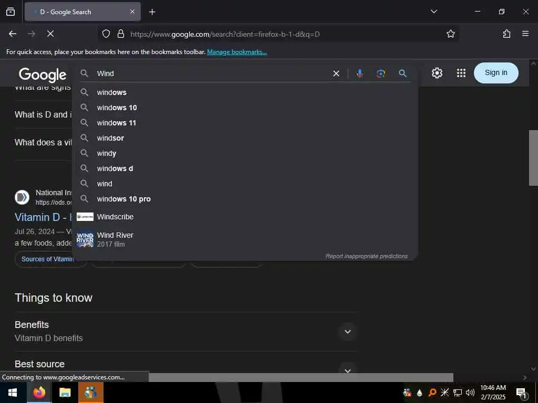Open the notification center icon
This screenshot has width=538, height=403.
coord(522,393)
